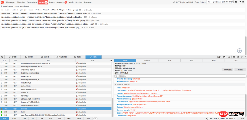
Task: Click the GET login route indicator
Action: [x=179, y=2]
